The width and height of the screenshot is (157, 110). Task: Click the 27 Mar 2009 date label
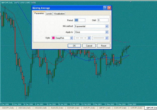(121, 104)
